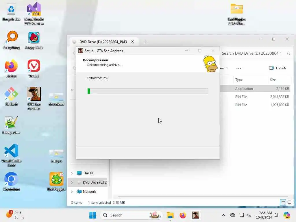Open the clock showing 7:55 AM
Screen dimensions: 296x222
click(264, 215)
